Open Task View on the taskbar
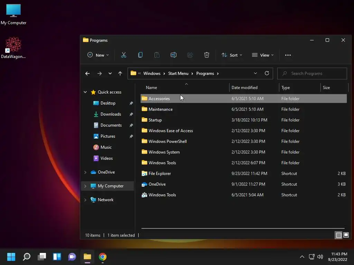Image resolution: width=354 pixels, height=265 pixels. [x=42, y=257]
